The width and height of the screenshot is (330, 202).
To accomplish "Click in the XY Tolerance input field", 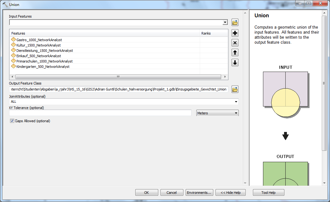I will (100, 113).
